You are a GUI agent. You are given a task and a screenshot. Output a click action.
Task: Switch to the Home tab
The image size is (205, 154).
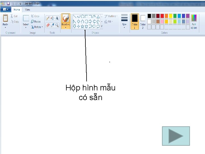coord(17,10)
